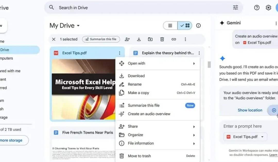Screen dimensions: 278x162
Task: Select shared with me in sidebar
Action: (x=10, y=71)
